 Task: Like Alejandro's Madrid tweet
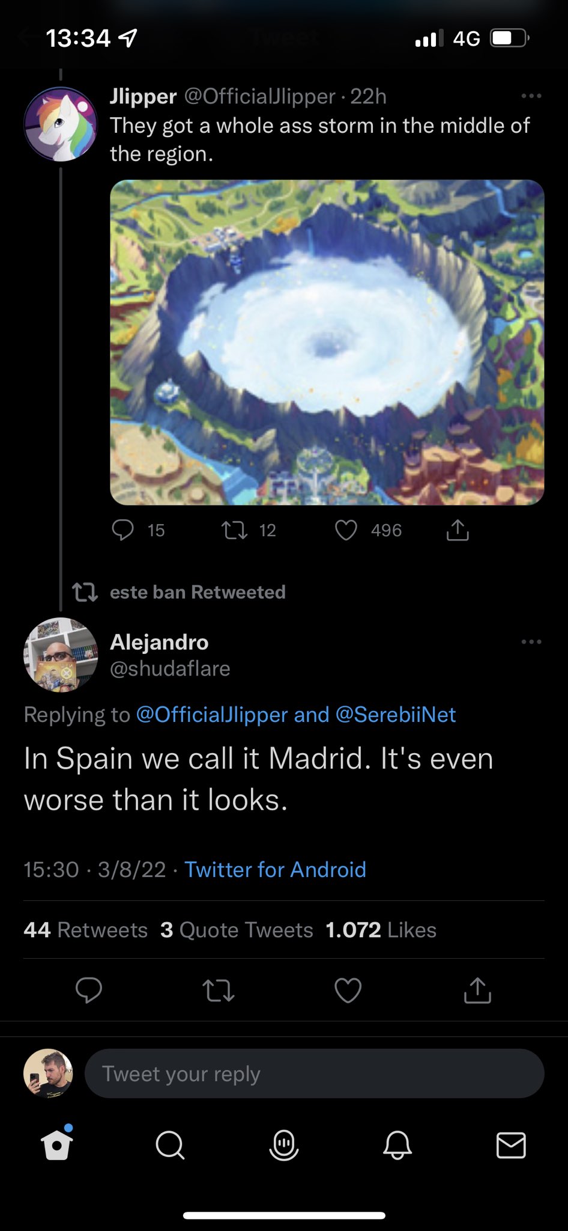pyautogui.click(x=348, y=990)
